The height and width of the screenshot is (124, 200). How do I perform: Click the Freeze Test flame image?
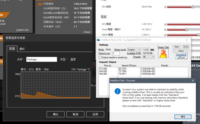pyautogui.click(x=163, y=53)
